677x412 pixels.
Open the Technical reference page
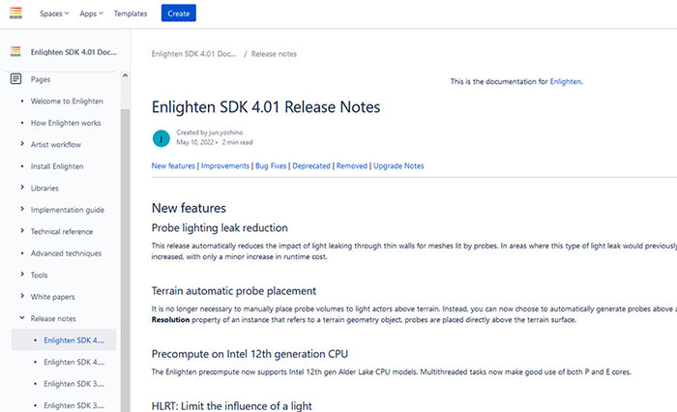pos(62,231)
